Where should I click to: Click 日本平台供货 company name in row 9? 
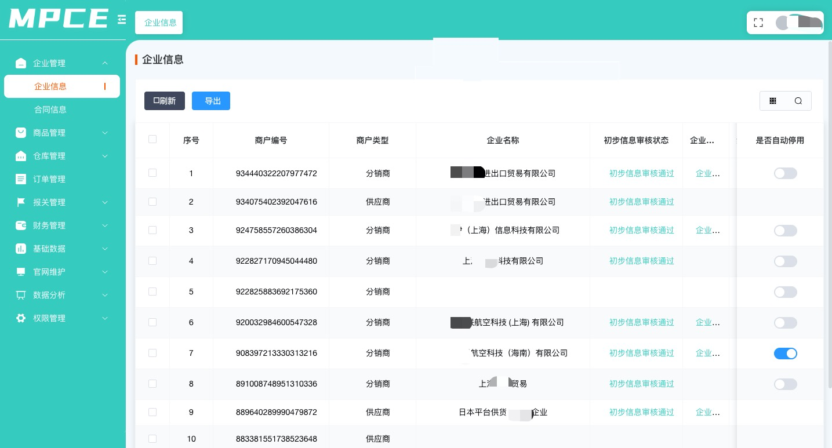tap(503, 412)
